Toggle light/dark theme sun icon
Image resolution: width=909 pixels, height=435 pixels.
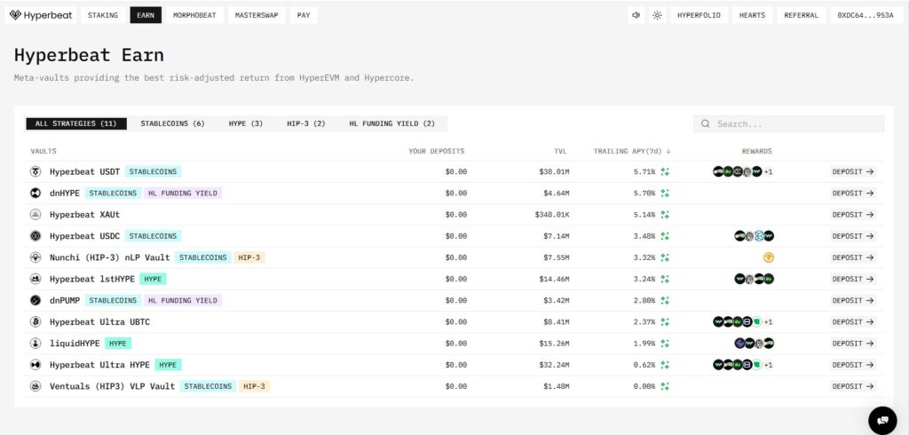pyautogui.click(x=657, y=15)
